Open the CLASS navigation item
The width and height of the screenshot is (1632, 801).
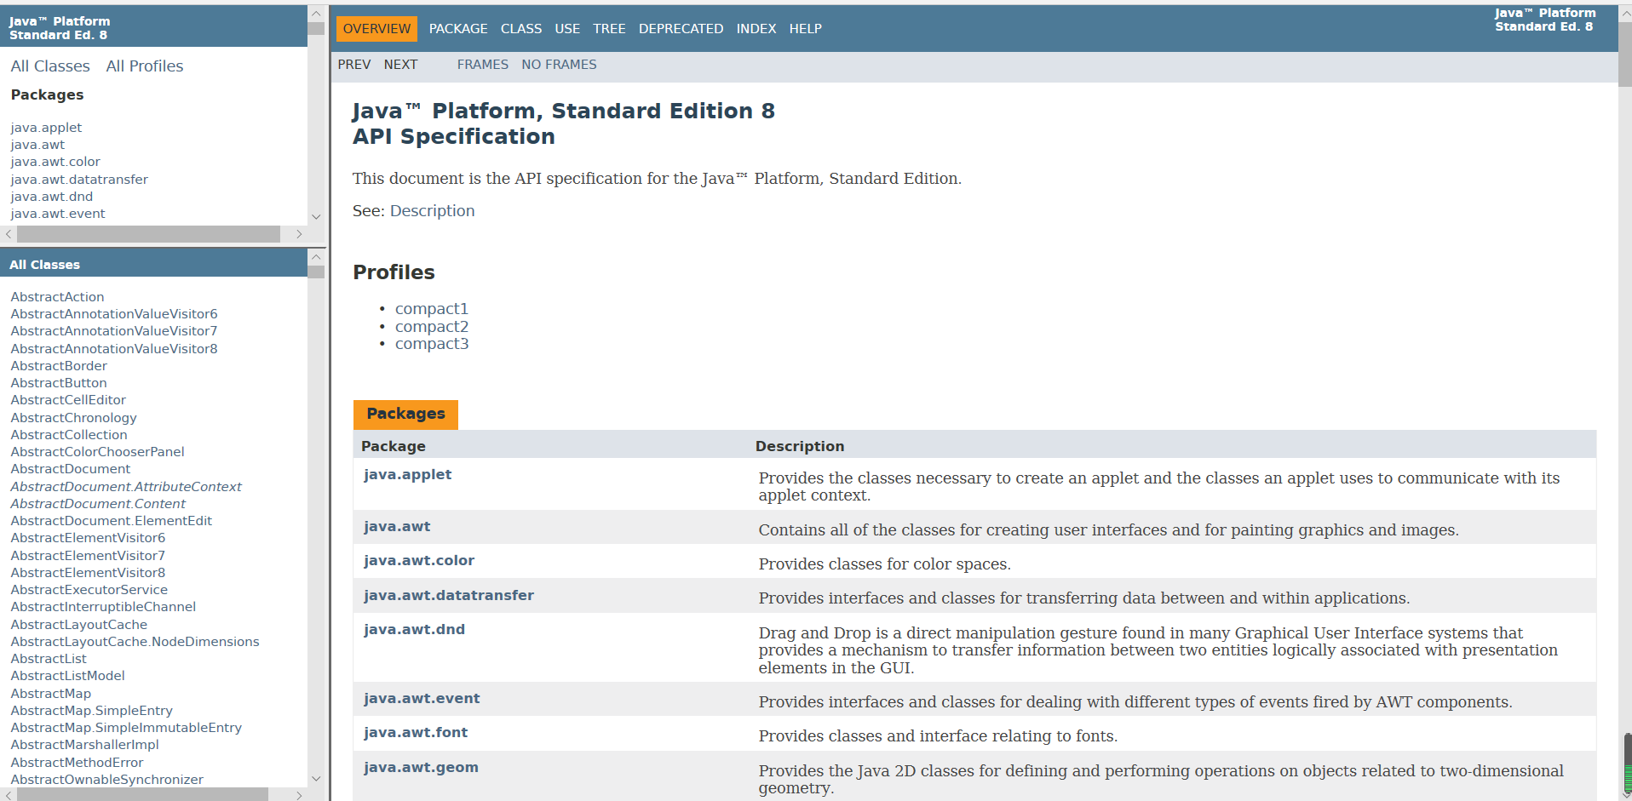pos(521,29)
